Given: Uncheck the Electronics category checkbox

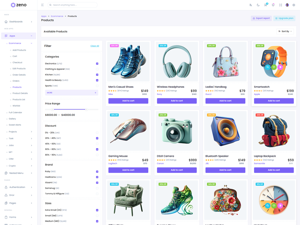Looking at the screenshot, I should click(97, 64).
